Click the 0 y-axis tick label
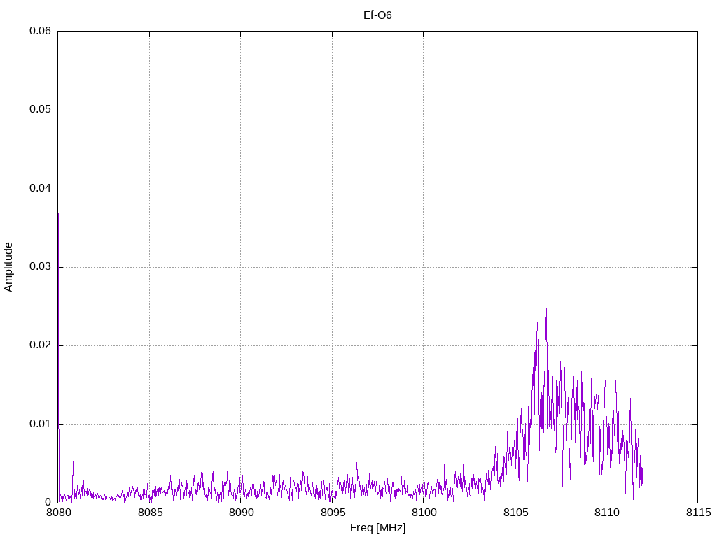 [x=48, y=503]
